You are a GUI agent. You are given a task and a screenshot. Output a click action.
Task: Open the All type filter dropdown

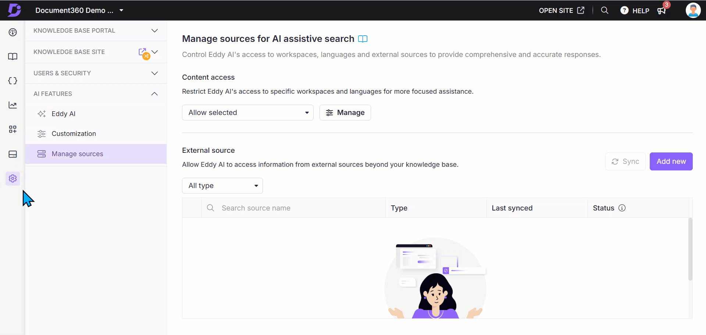(x=222, y=185)
